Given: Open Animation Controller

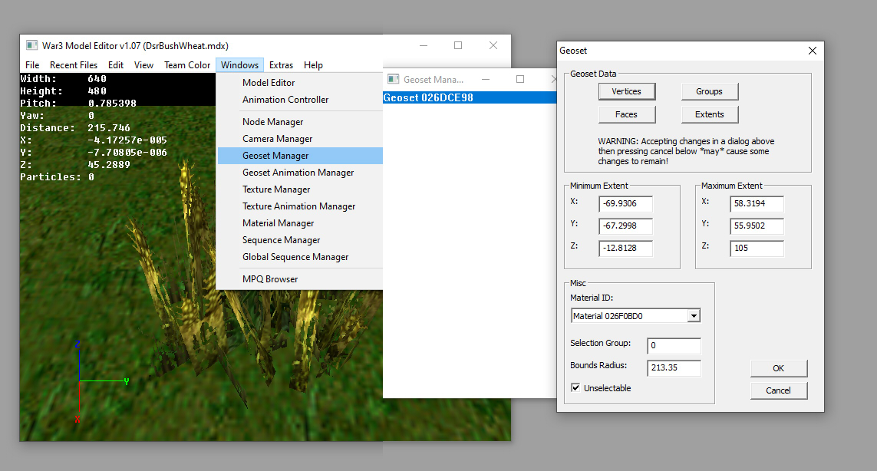Looking at the screenshot, I should (300, 100).
